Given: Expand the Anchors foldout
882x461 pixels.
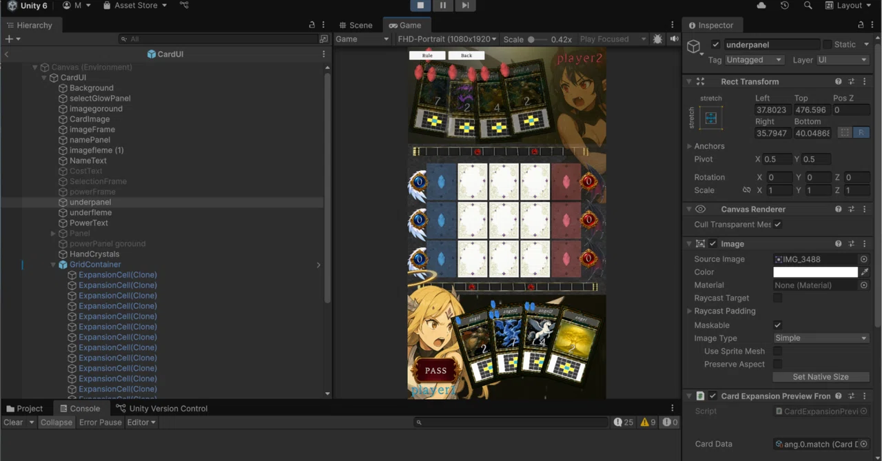Looking at the screenshot, I should [x=689, y=146].
